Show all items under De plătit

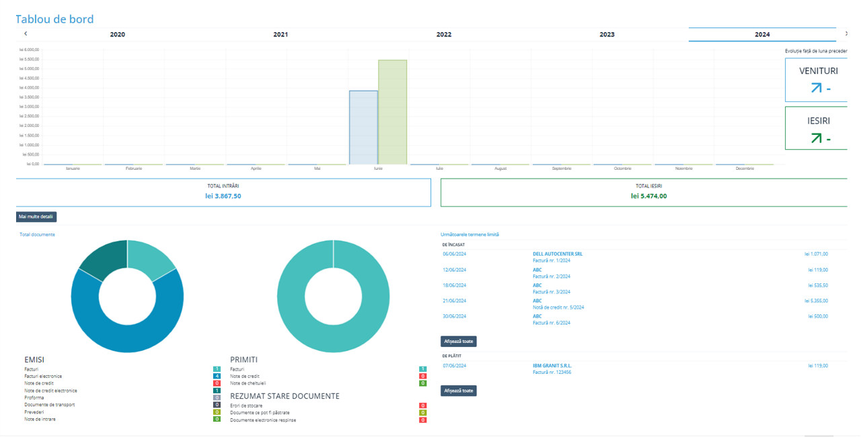click(x=459, y=391)
